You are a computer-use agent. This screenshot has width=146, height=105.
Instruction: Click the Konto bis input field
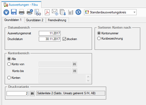(55, 71)
